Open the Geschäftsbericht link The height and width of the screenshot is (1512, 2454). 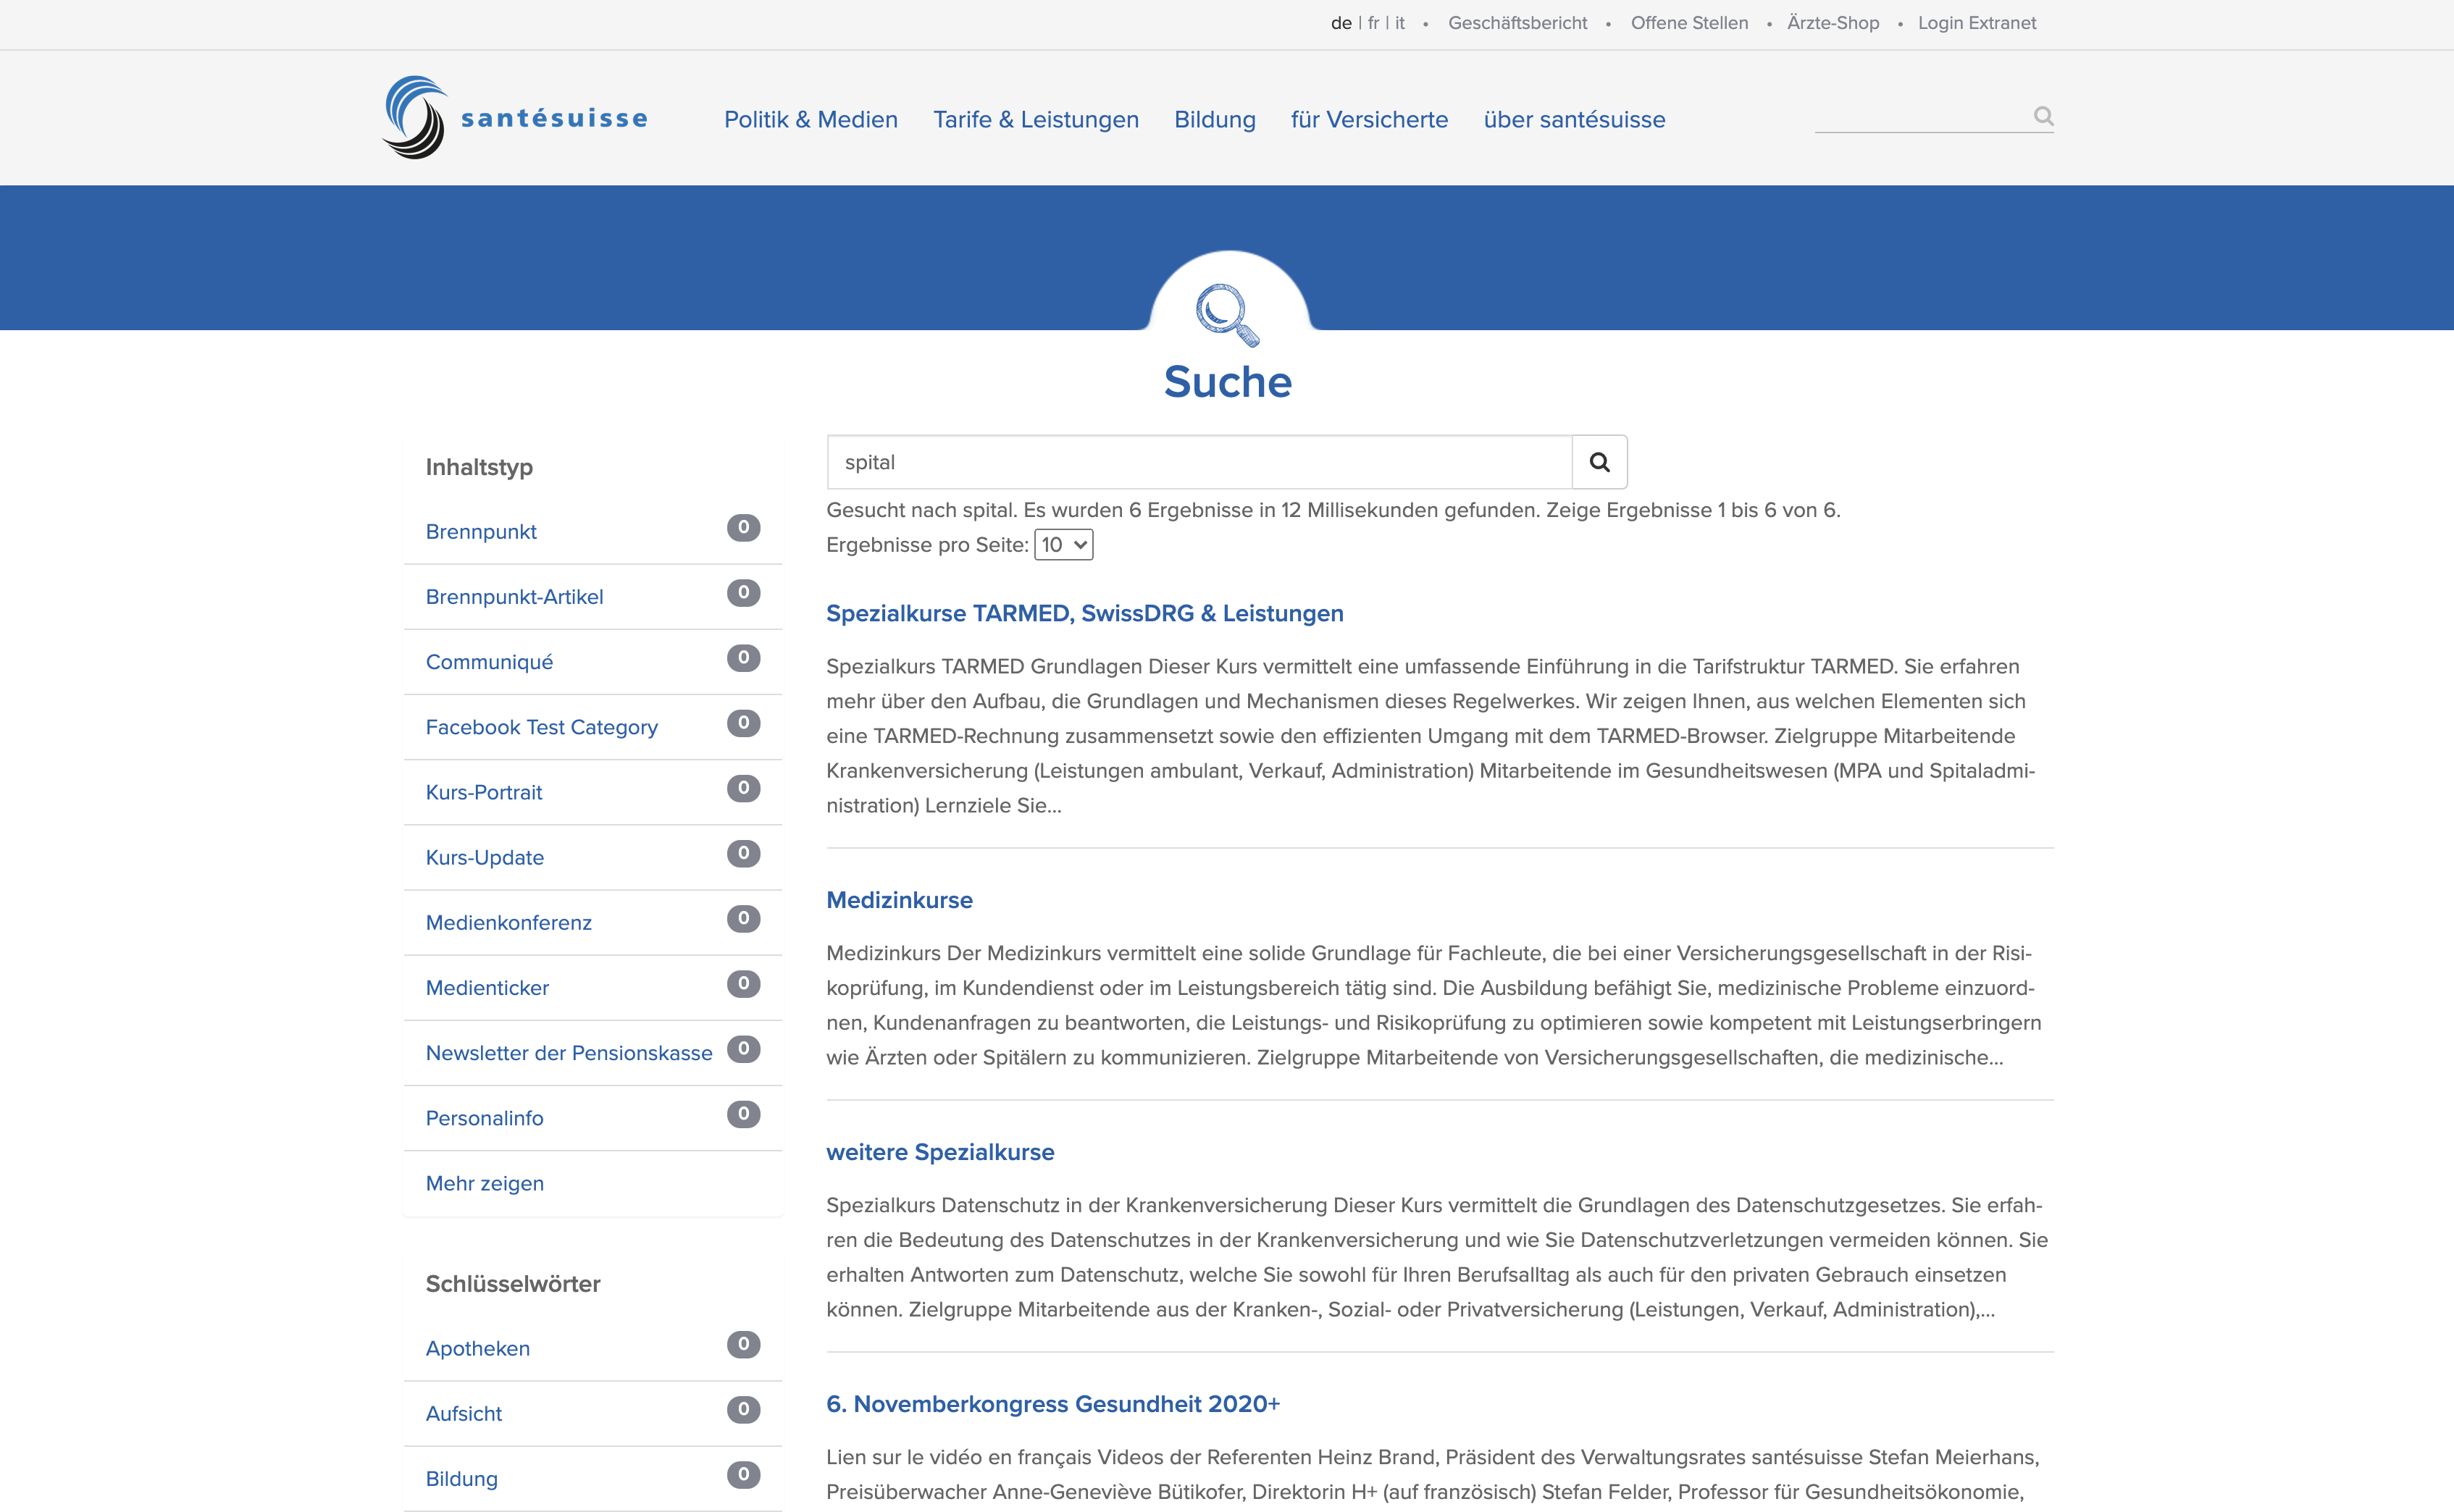[x=1517, y=23]
